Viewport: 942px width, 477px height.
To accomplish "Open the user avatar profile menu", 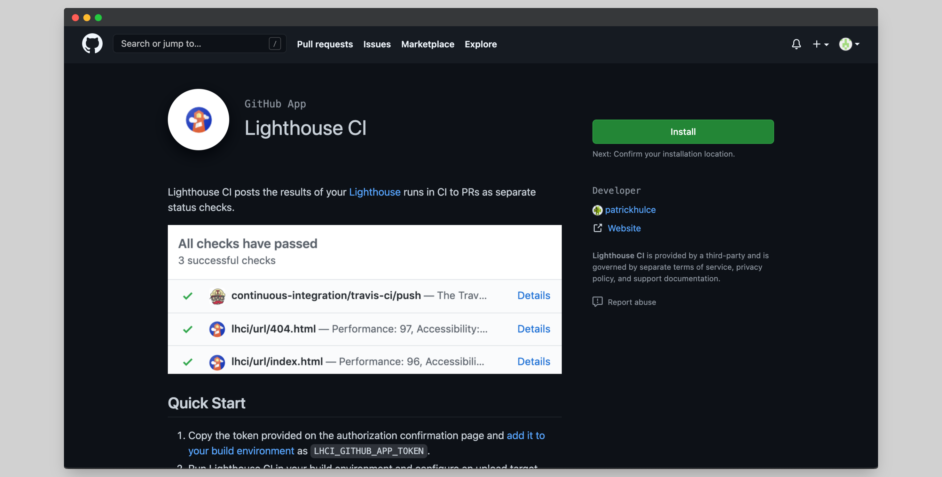I will pyautogui.click(x=849, y=44).
